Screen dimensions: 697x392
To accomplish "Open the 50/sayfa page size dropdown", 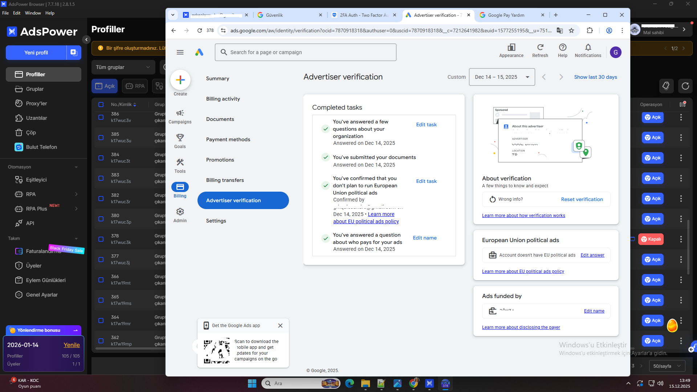I will [x=667, y=366].
